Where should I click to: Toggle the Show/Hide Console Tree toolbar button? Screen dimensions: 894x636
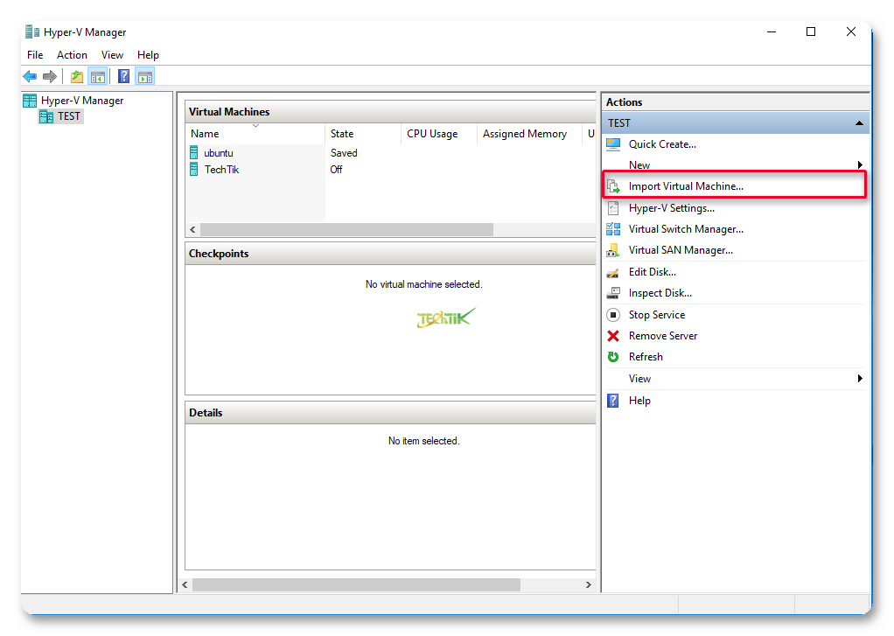click(x=98, y=77)
